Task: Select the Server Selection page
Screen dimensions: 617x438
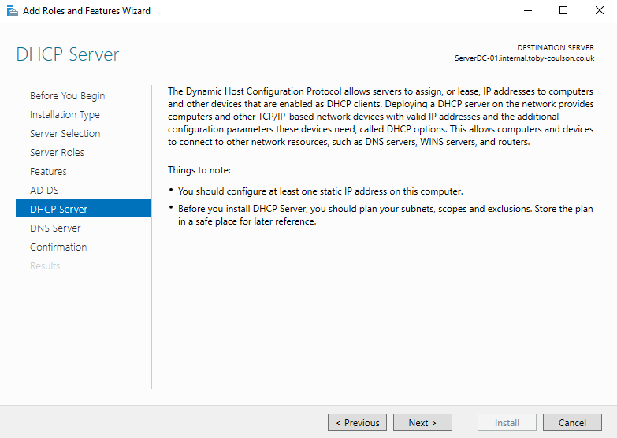Action: [x=65, y=134]
